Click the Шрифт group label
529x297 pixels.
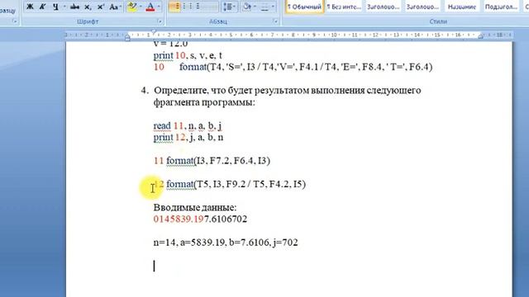click(88, 21)
